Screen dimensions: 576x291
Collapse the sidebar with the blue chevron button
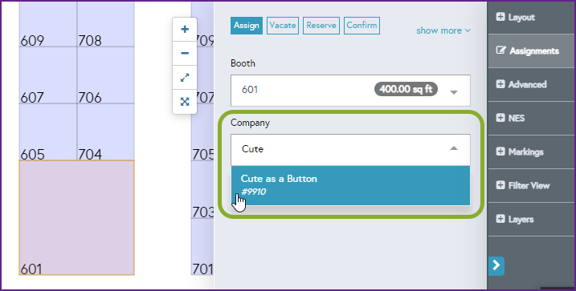point(496,265)
